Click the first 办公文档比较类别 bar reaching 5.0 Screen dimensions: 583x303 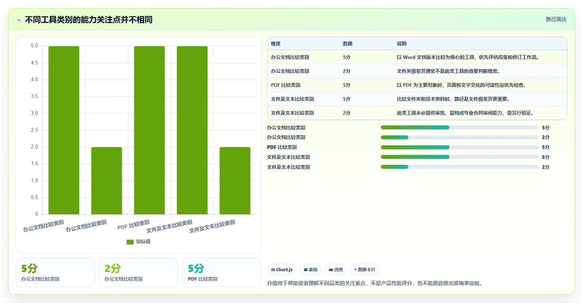point(64,130)
